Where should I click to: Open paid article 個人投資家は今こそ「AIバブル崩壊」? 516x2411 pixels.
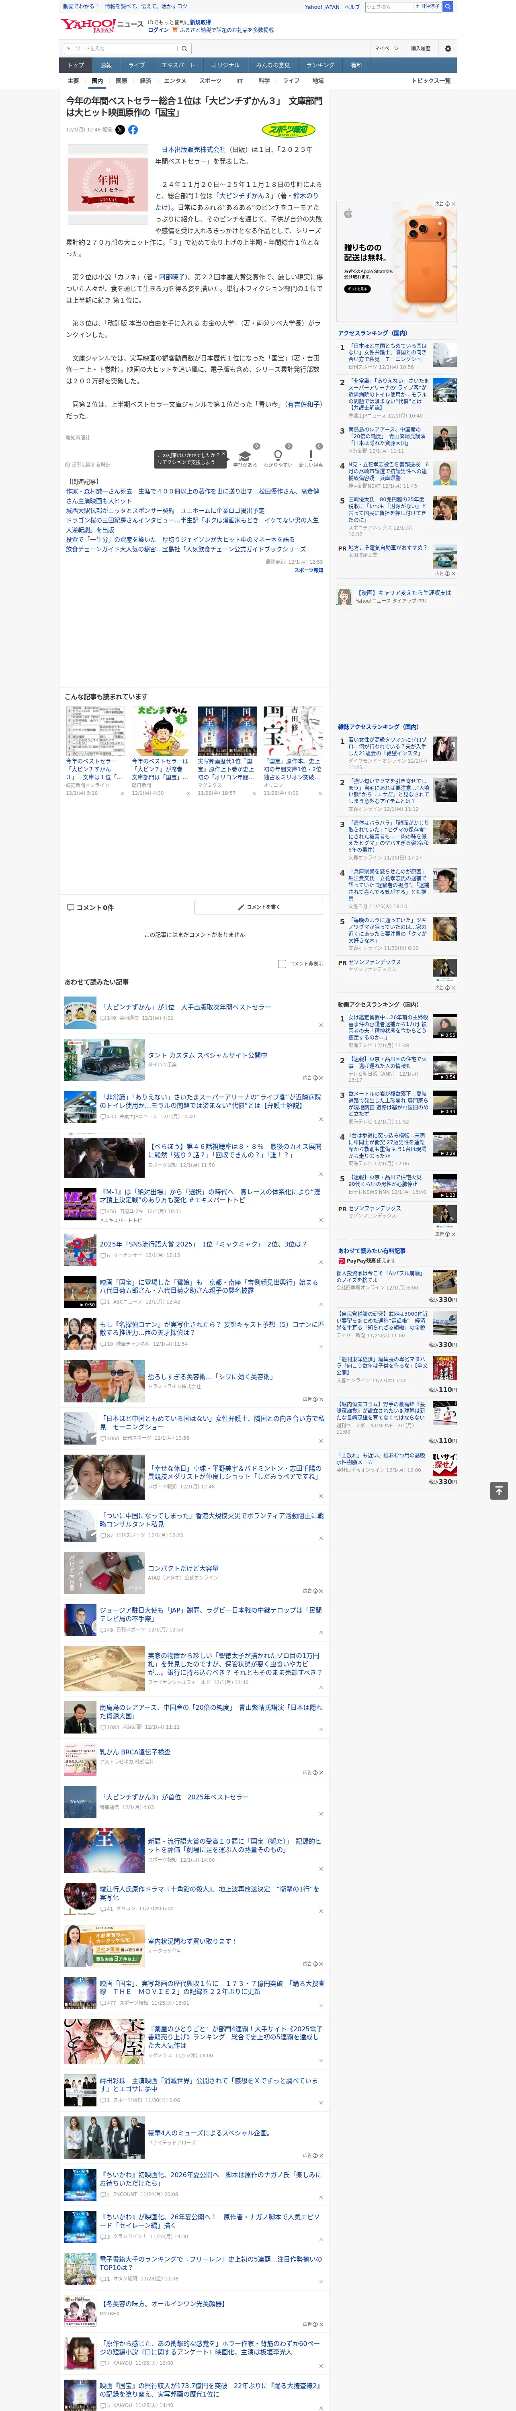pyautogui.click(x=381, y=1277)
